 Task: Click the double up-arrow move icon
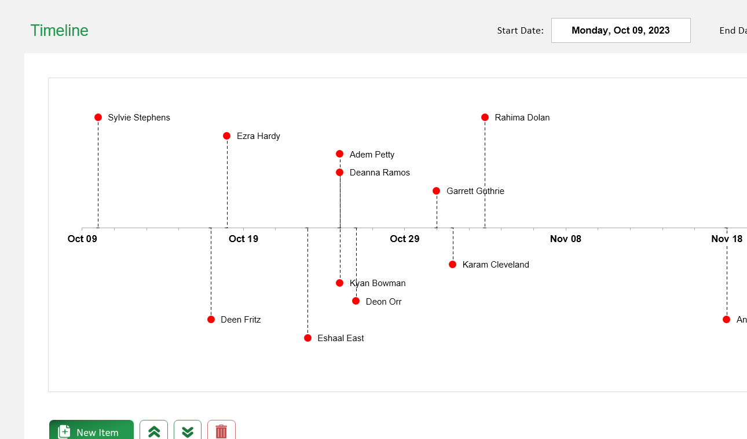pos(153,431)
